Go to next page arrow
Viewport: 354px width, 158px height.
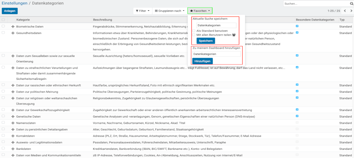click(x=351, y=11)
